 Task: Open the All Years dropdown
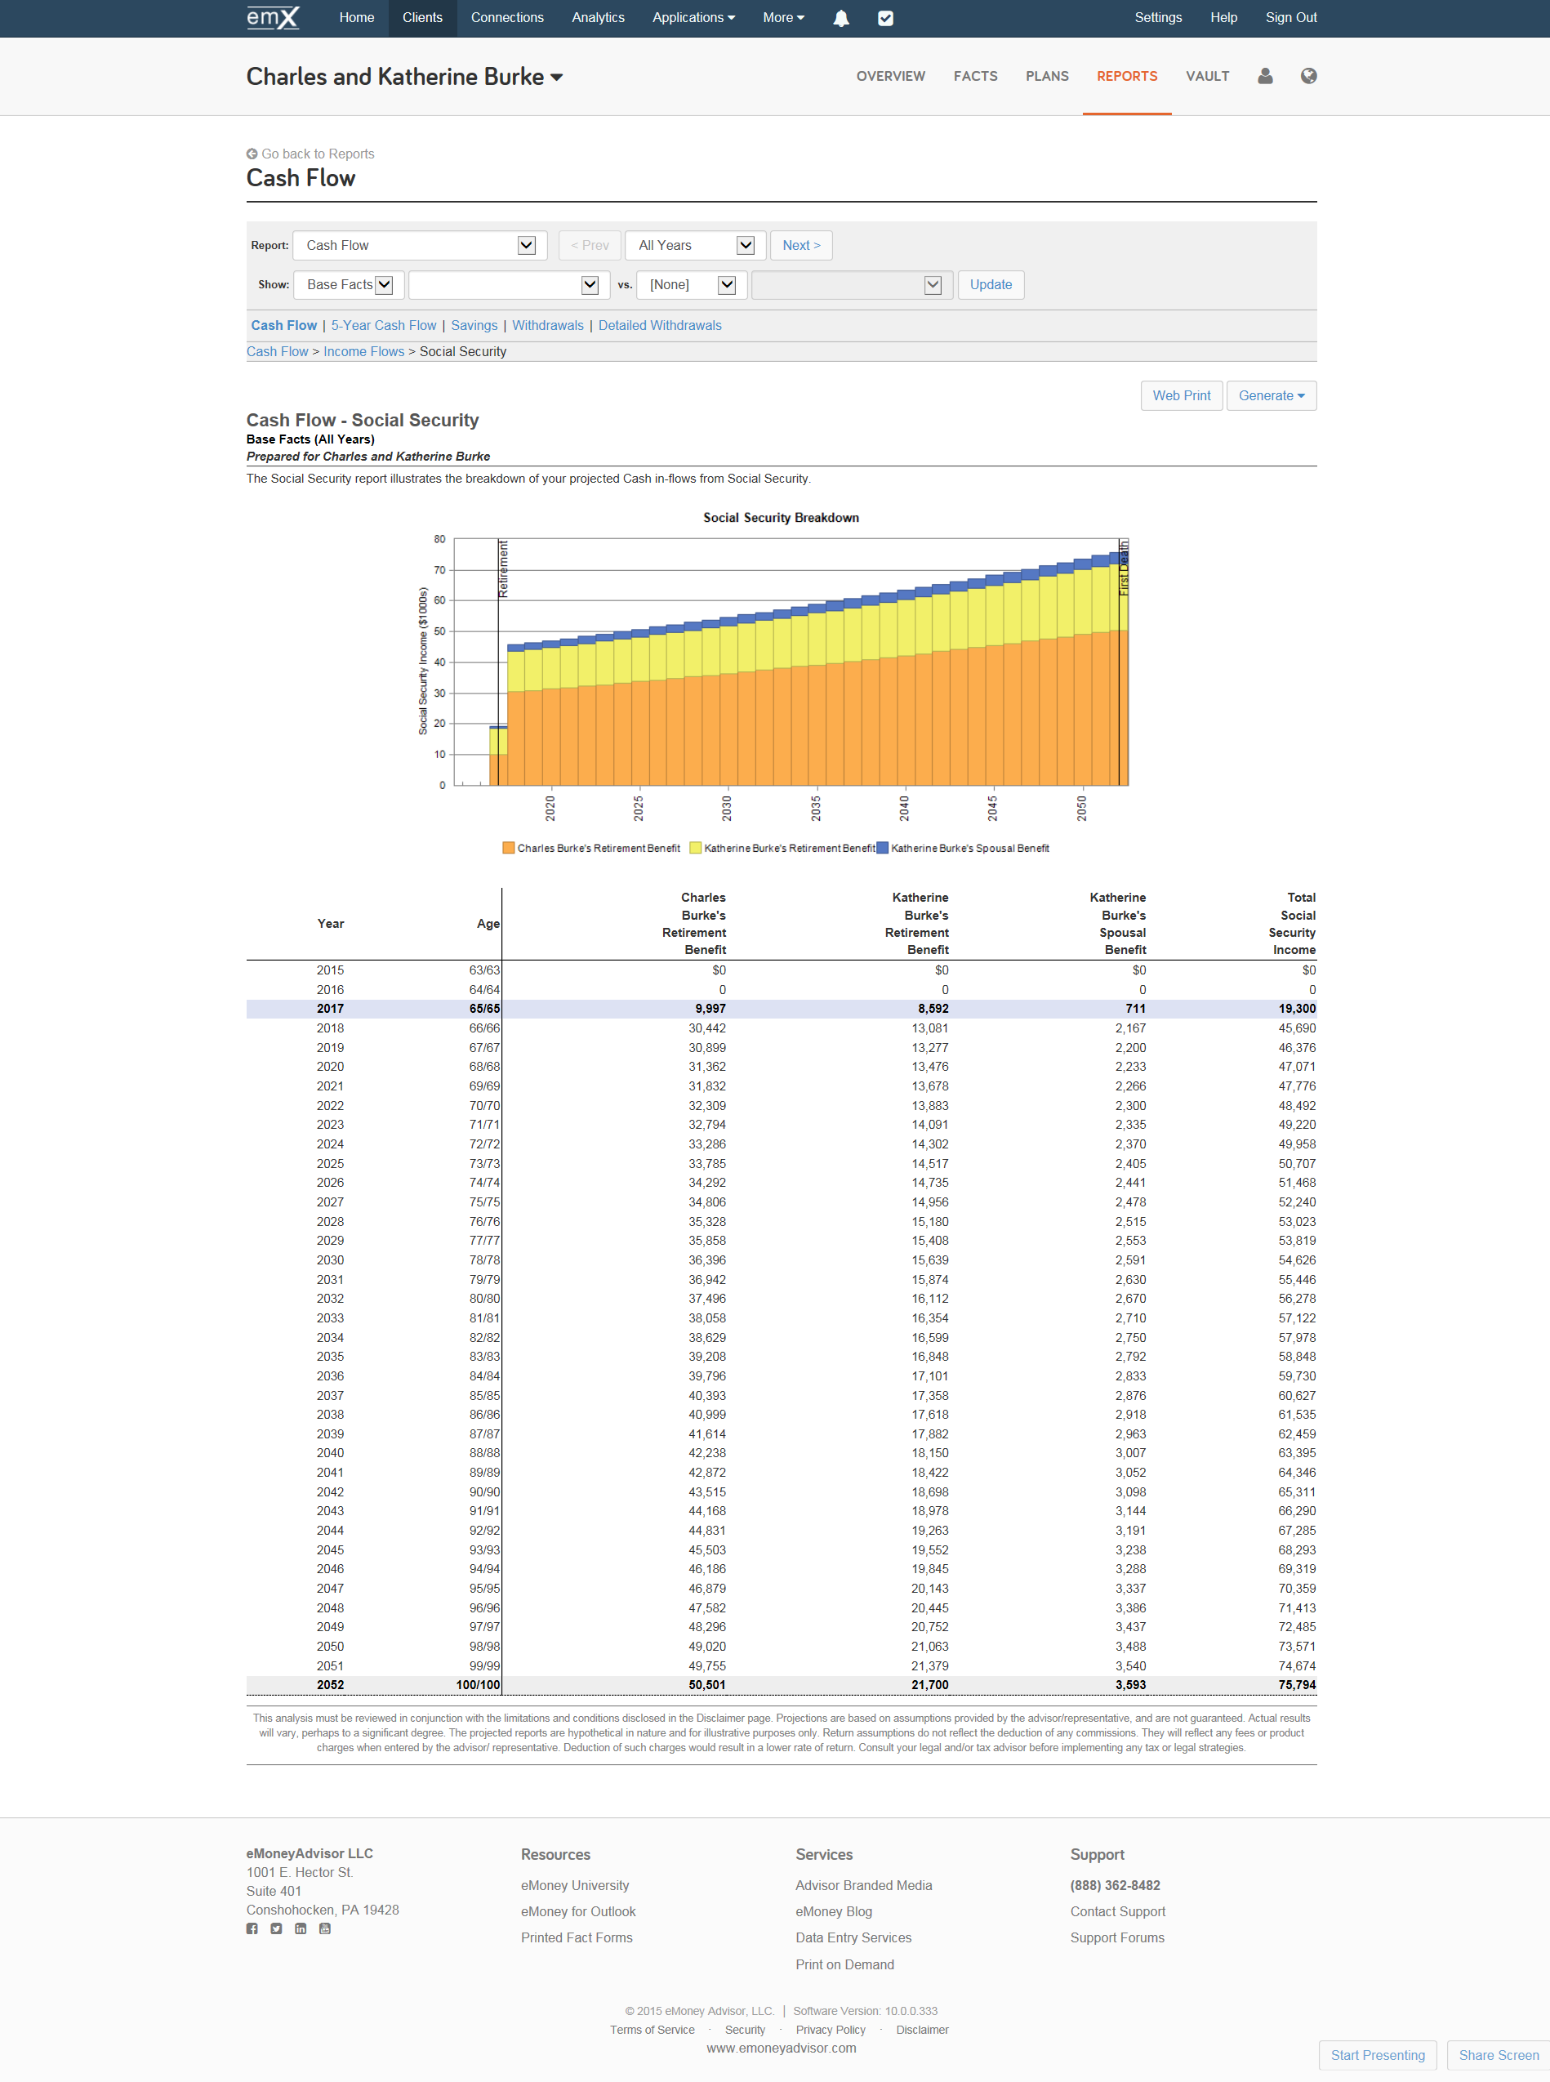695,246
